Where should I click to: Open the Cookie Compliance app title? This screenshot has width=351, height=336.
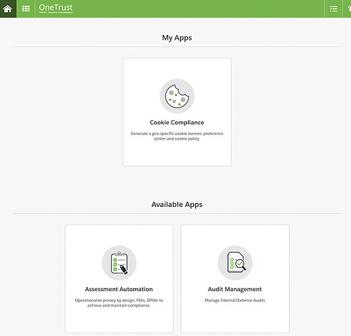coord(177,122)
